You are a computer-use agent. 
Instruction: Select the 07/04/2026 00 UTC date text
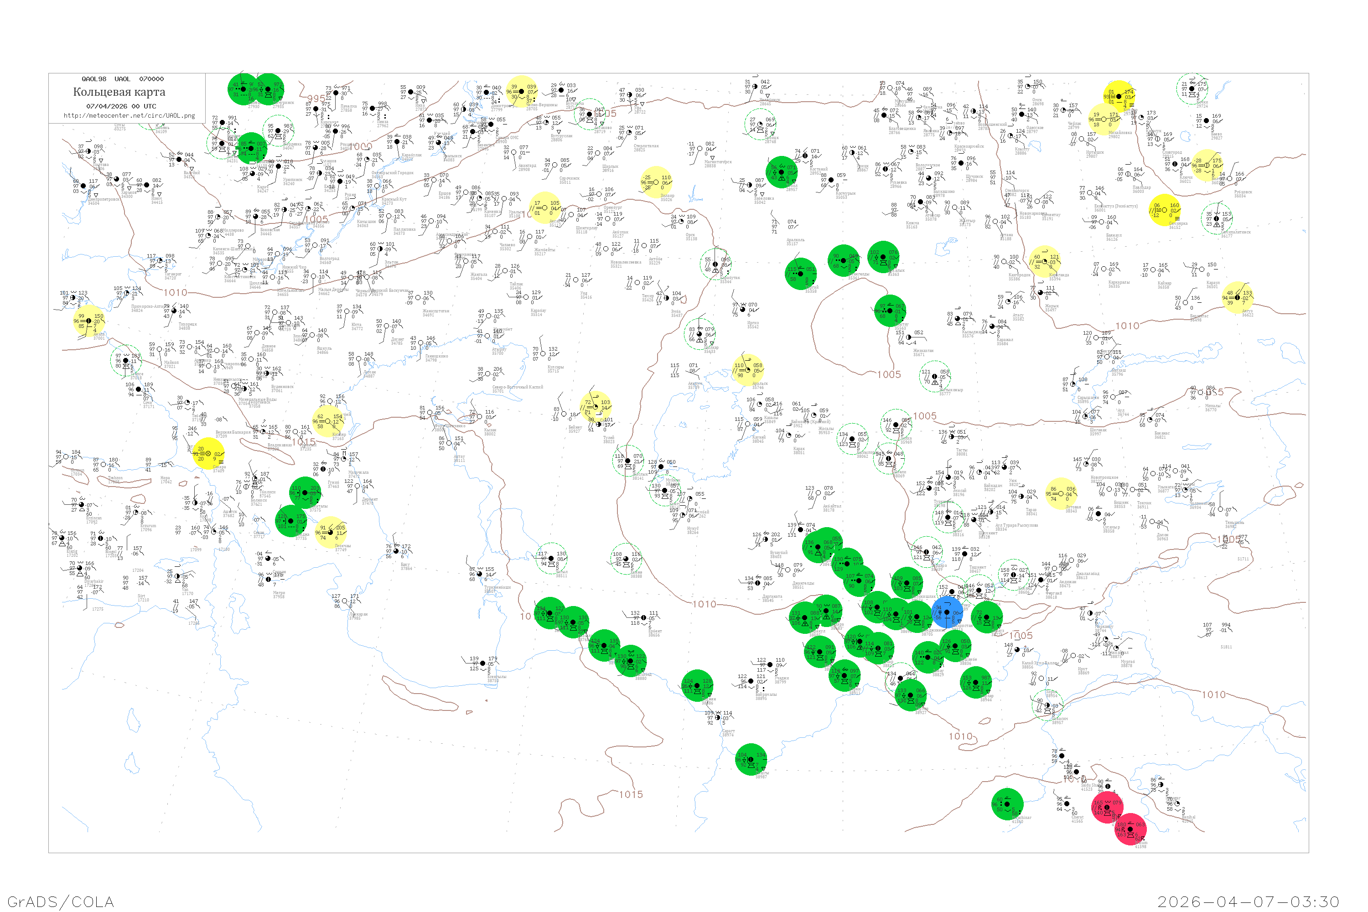[x=121, y=106]
